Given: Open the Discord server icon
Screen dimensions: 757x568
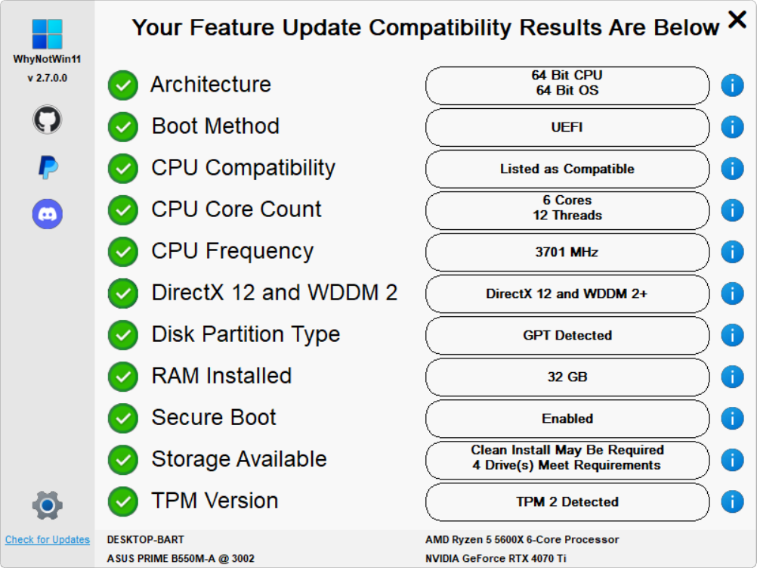Looking at the screenshot, I should tap(48, 214).
